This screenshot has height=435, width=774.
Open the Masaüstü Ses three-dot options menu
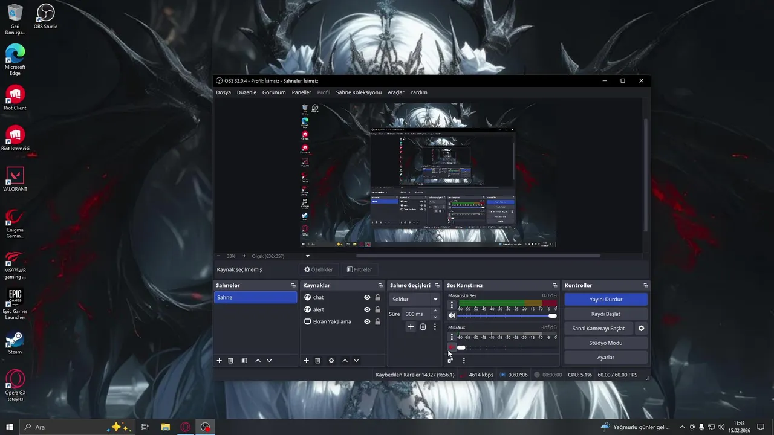coord(452,305)
